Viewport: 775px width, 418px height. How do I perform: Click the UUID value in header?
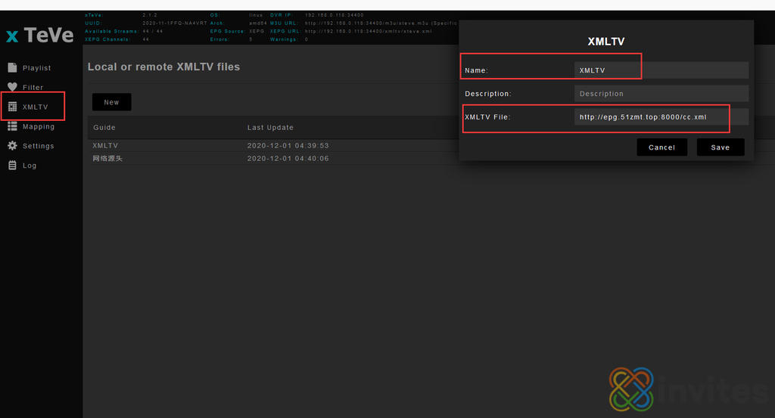pos(175,23)
